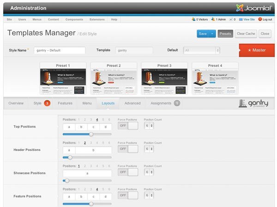Click the View Site link

tap(249, 19)
